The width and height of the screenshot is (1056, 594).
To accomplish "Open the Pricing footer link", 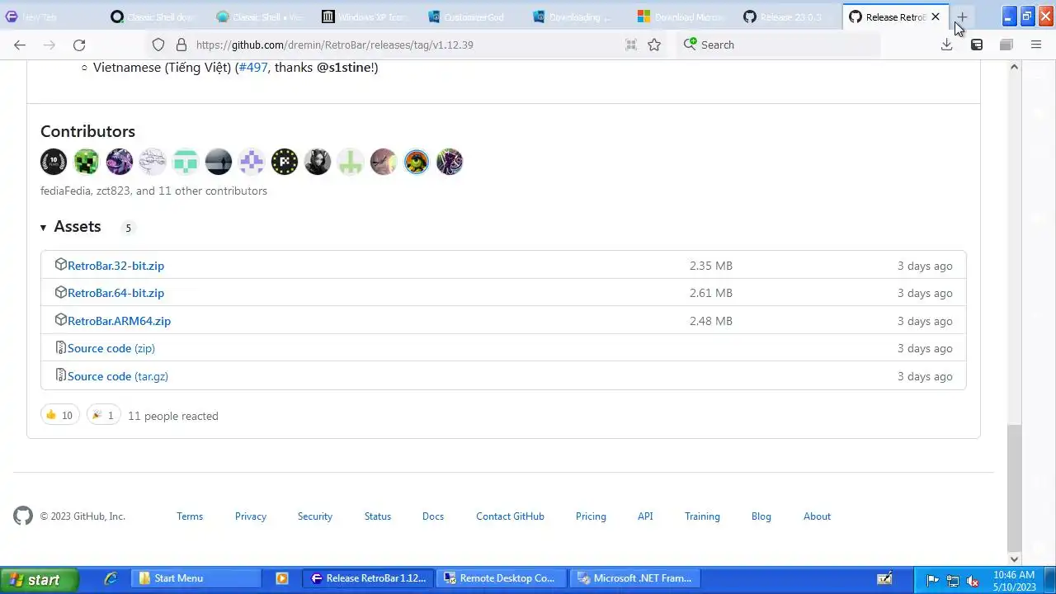I will coord(591,516).
